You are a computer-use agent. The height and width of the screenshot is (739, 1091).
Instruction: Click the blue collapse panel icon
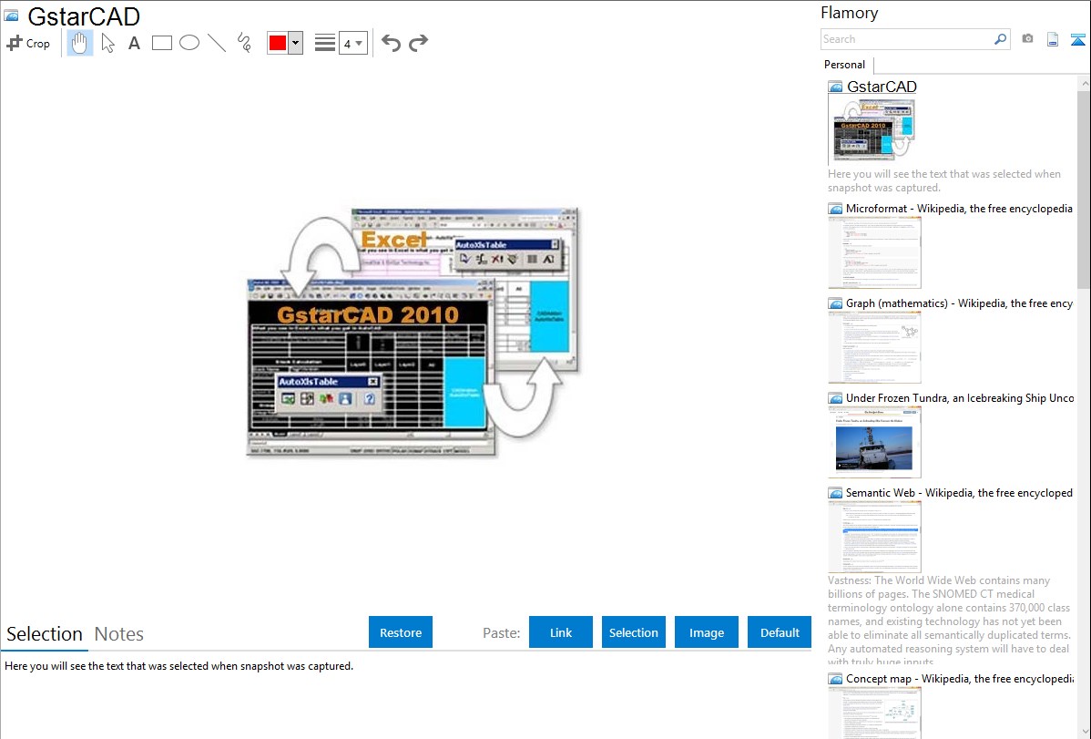[x=1077, y=39]
